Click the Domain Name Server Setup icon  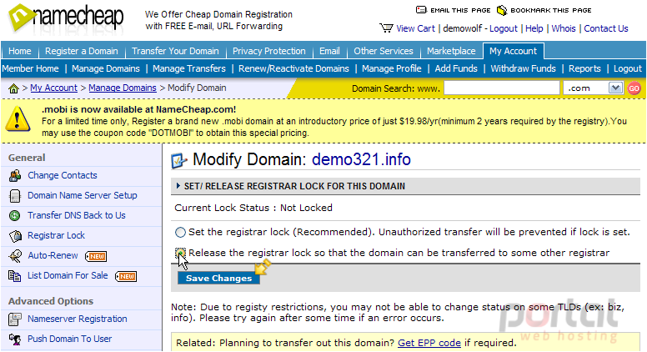coord(15,195)
